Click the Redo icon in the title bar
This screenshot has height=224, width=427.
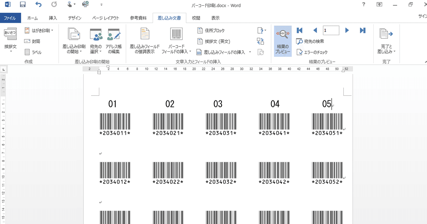54,5
